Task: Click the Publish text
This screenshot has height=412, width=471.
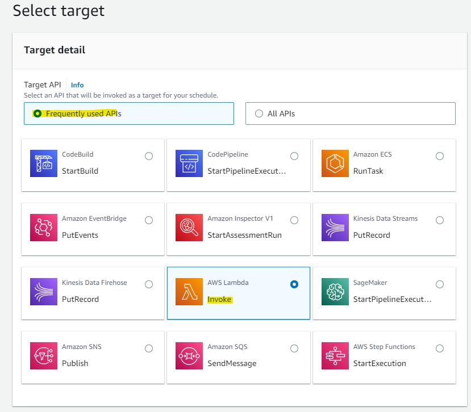Action: tap(75, 363)
